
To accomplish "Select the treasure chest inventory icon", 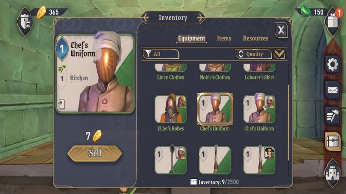I will click(x=332, y=141).
